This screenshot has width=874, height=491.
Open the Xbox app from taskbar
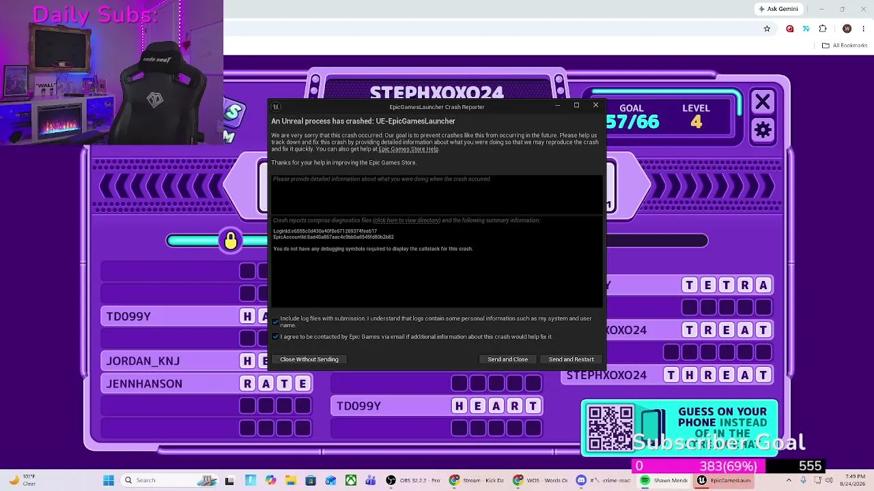pyautogui.click(x=350, y=480)
